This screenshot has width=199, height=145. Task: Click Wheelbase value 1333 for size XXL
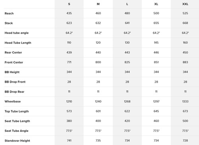(185, 101)
